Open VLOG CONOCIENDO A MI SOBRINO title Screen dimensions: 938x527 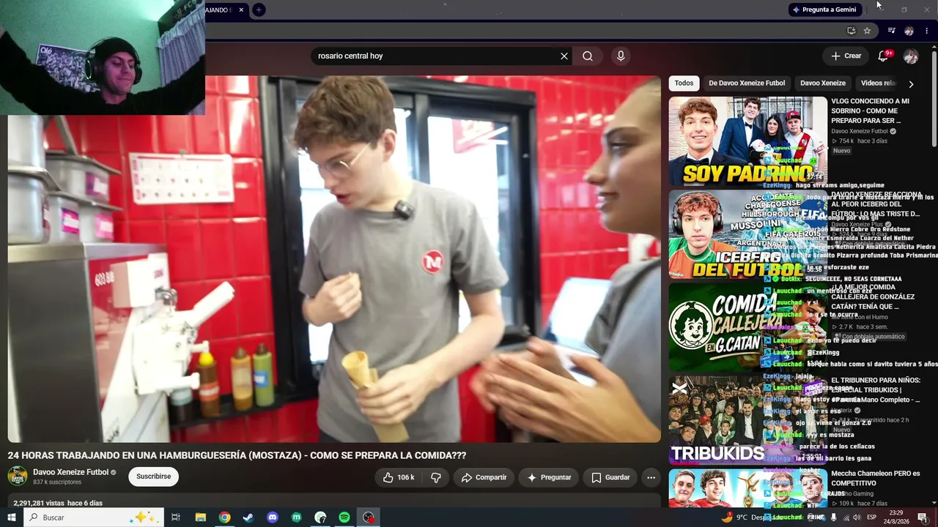(x=870, y=111)
